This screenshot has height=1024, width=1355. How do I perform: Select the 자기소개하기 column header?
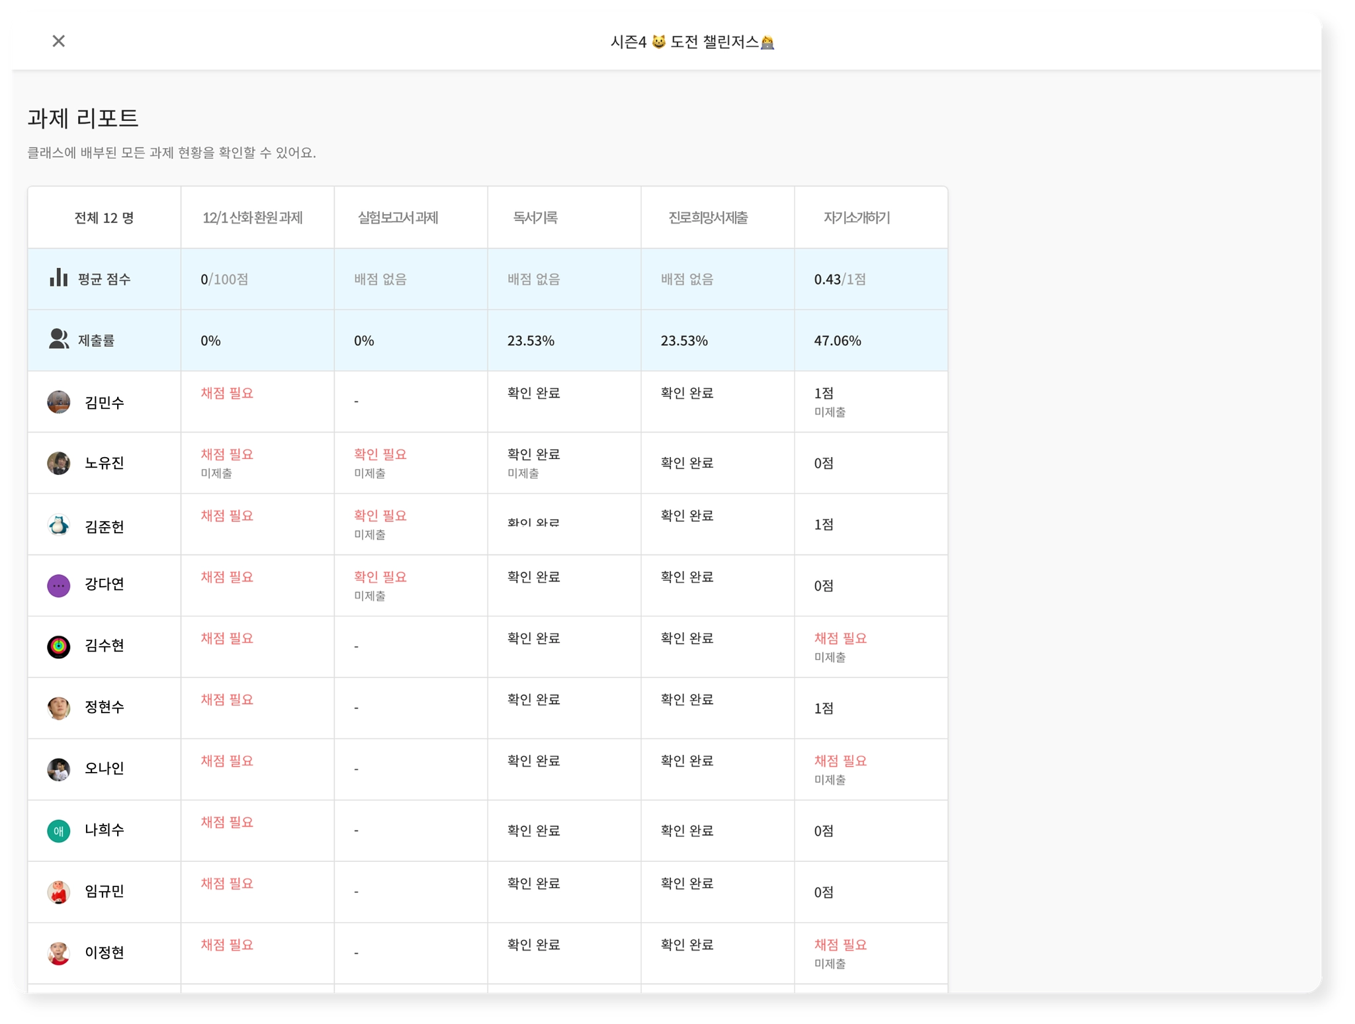(x=856, y=218)
